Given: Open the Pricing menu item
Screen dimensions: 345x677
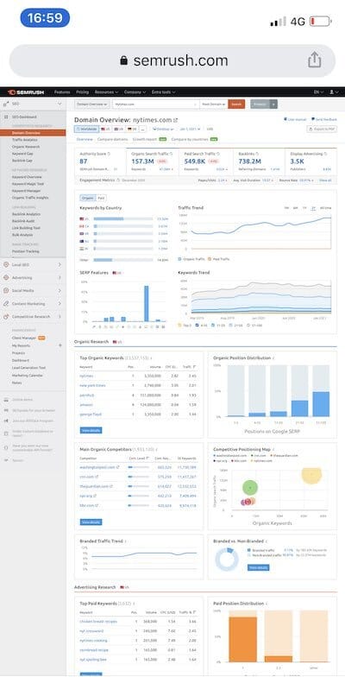Looking at the screenshot, I should click(83, 92).
